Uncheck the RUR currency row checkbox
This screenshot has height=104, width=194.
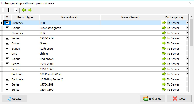click(7, 33)
